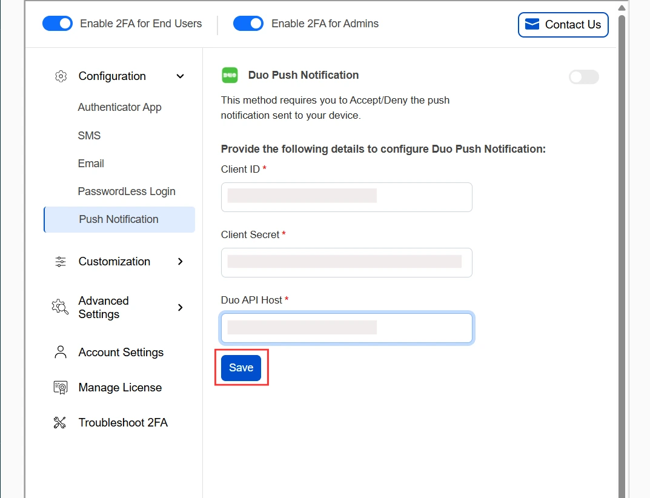
Task: Click the scrollbar up arrow
Action: (x=622, y=8)
